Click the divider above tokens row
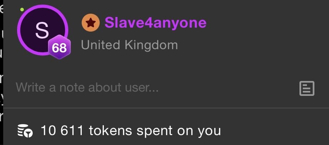This screenshot has width=329, height=145. coord(166,108)
